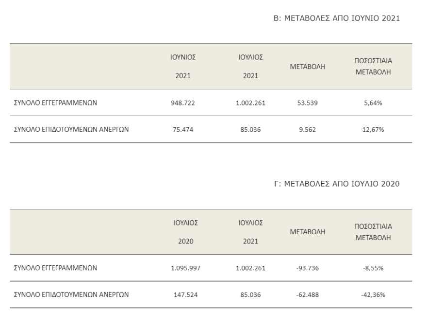Click ΜΕΤΑΒΟΛΗ header in first table
The width and height of the screenshot is (427, 329).
307,67
